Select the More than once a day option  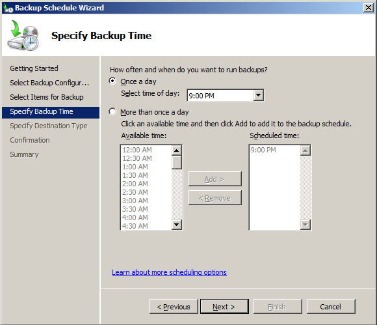112,111
